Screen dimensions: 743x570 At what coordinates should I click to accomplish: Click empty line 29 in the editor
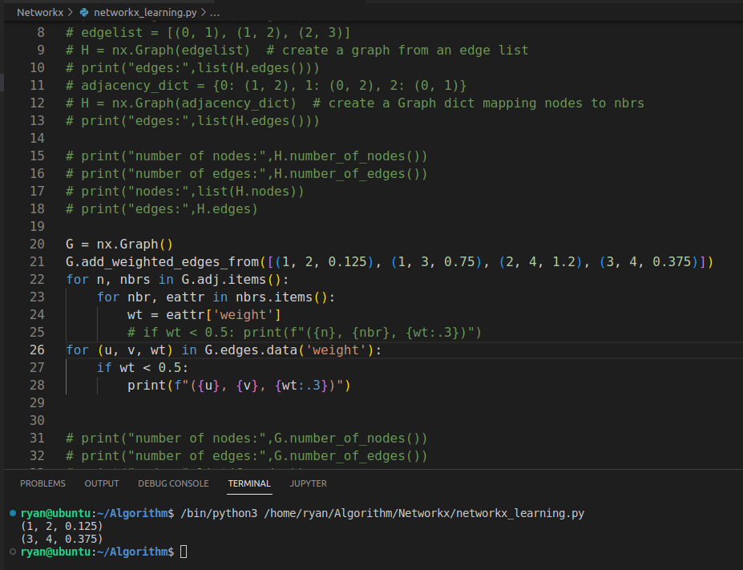(x=404, y=402)
